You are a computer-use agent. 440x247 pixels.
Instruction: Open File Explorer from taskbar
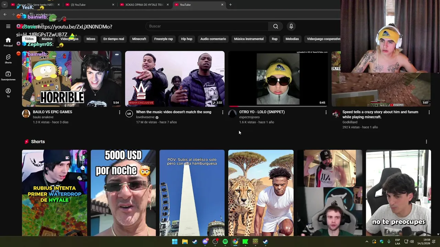185,242
